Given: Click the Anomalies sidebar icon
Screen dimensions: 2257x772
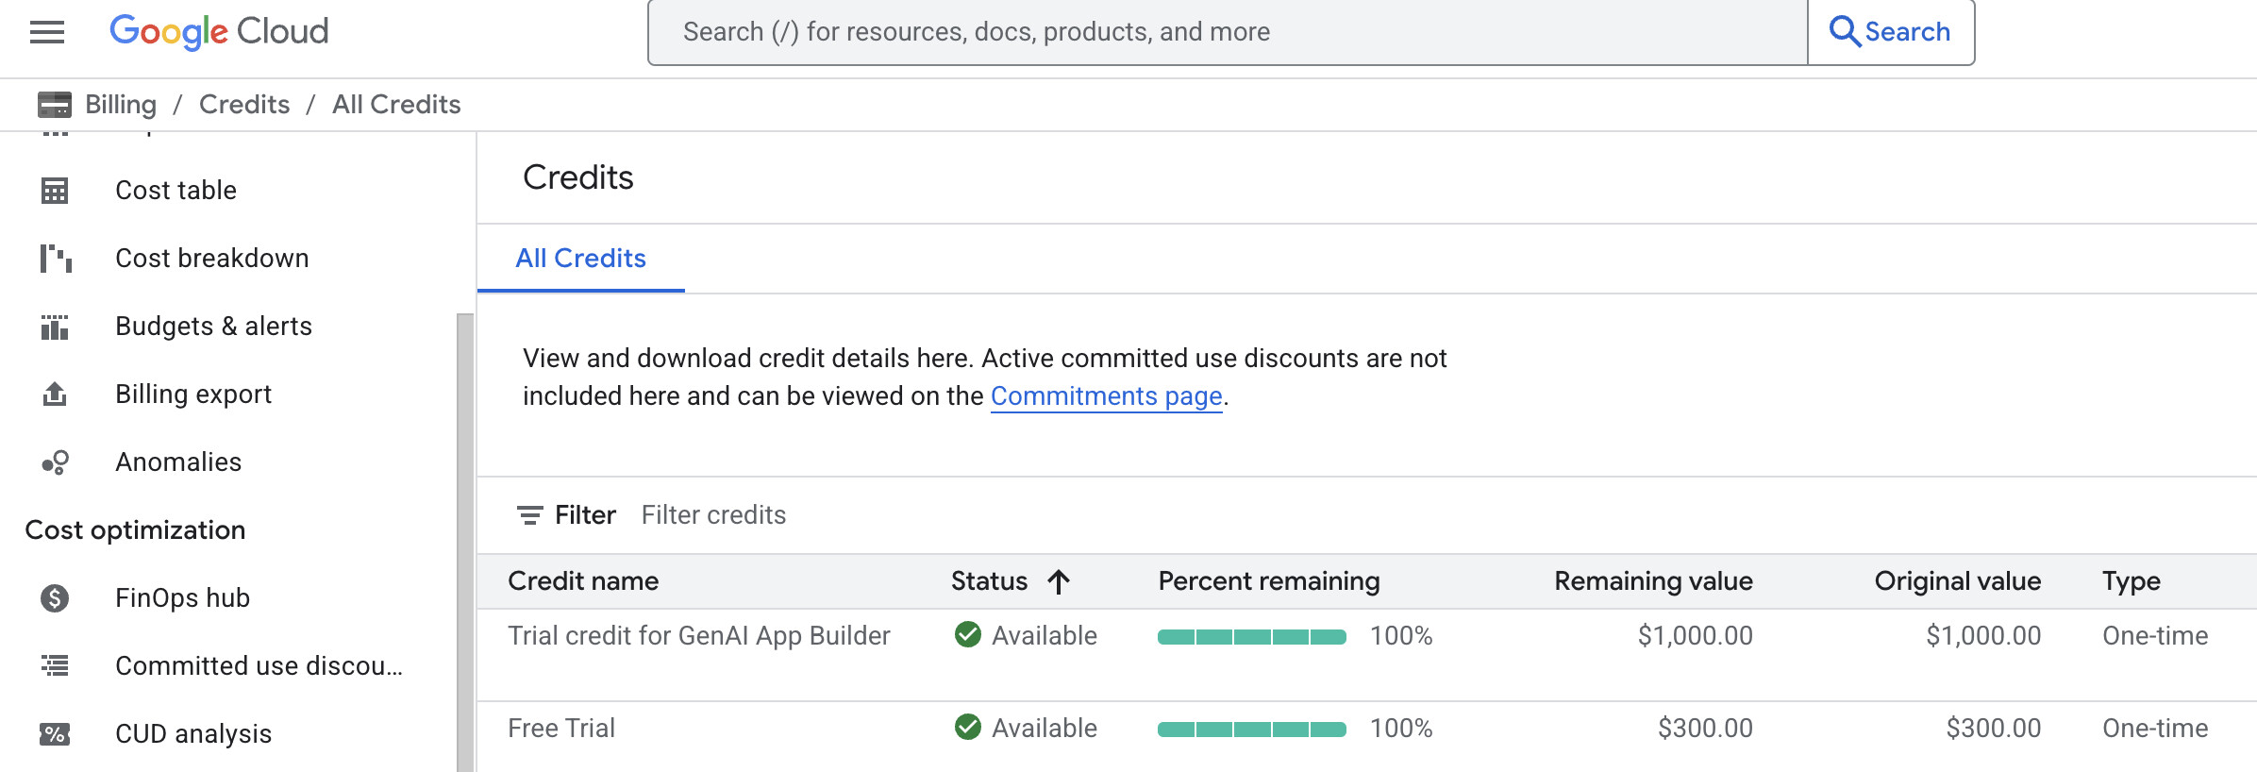Looking at the screenshot, I should pyautogui.click(x=55, y=462).
